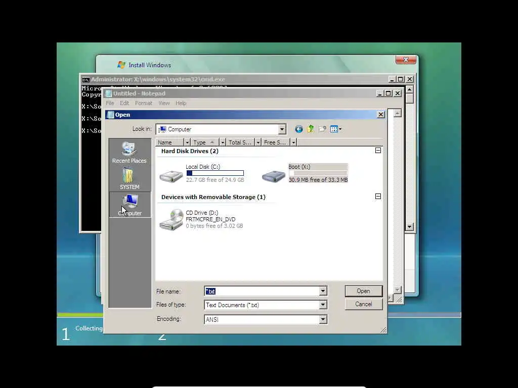The width and height of the screenshot is (518, 388).
Task: Go up one folder level
Action: [311, 129]
